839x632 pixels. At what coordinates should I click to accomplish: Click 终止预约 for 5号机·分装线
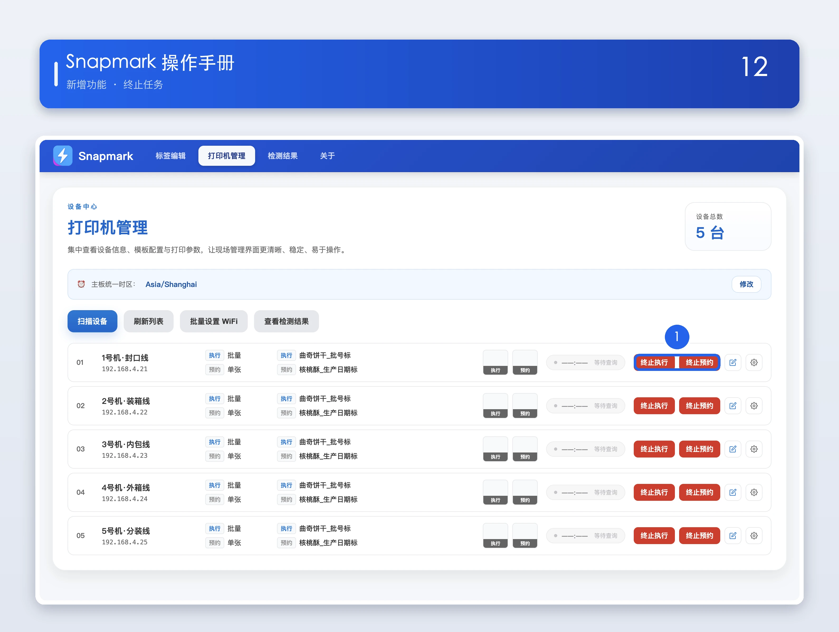[699, 536]
